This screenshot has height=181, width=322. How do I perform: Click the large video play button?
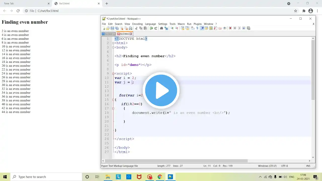tap(161, 90)
